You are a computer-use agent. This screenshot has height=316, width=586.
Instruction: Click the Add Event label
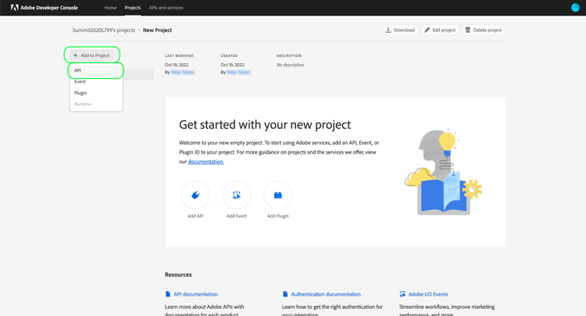(x=237, y=215)
